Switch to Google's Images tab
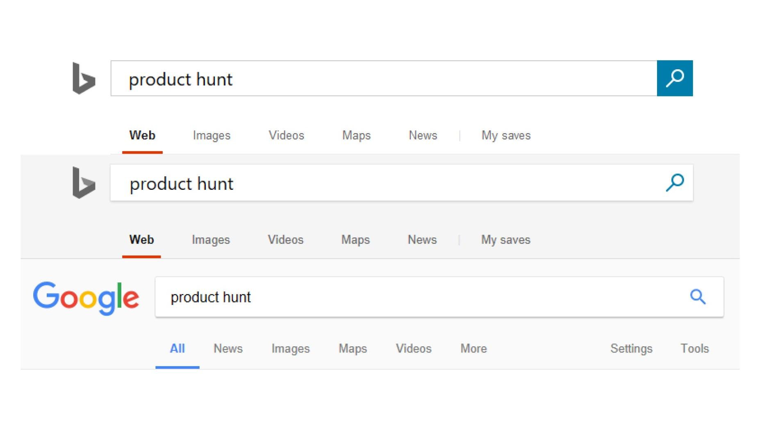Viewport: 764px width, 430px height. (x=290, y=349)
